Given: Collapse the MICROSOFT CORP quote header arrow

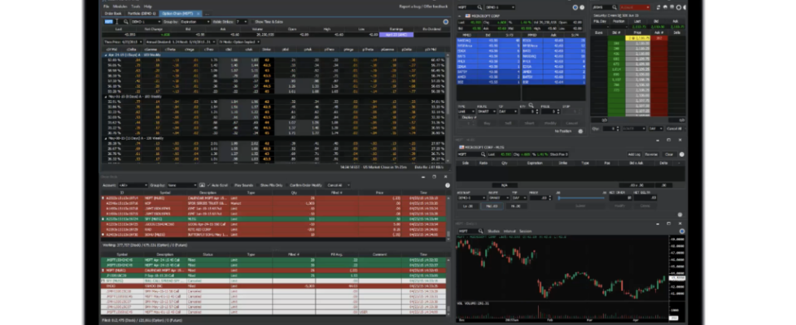Looking at the screenshot, I should click(460, 15).
